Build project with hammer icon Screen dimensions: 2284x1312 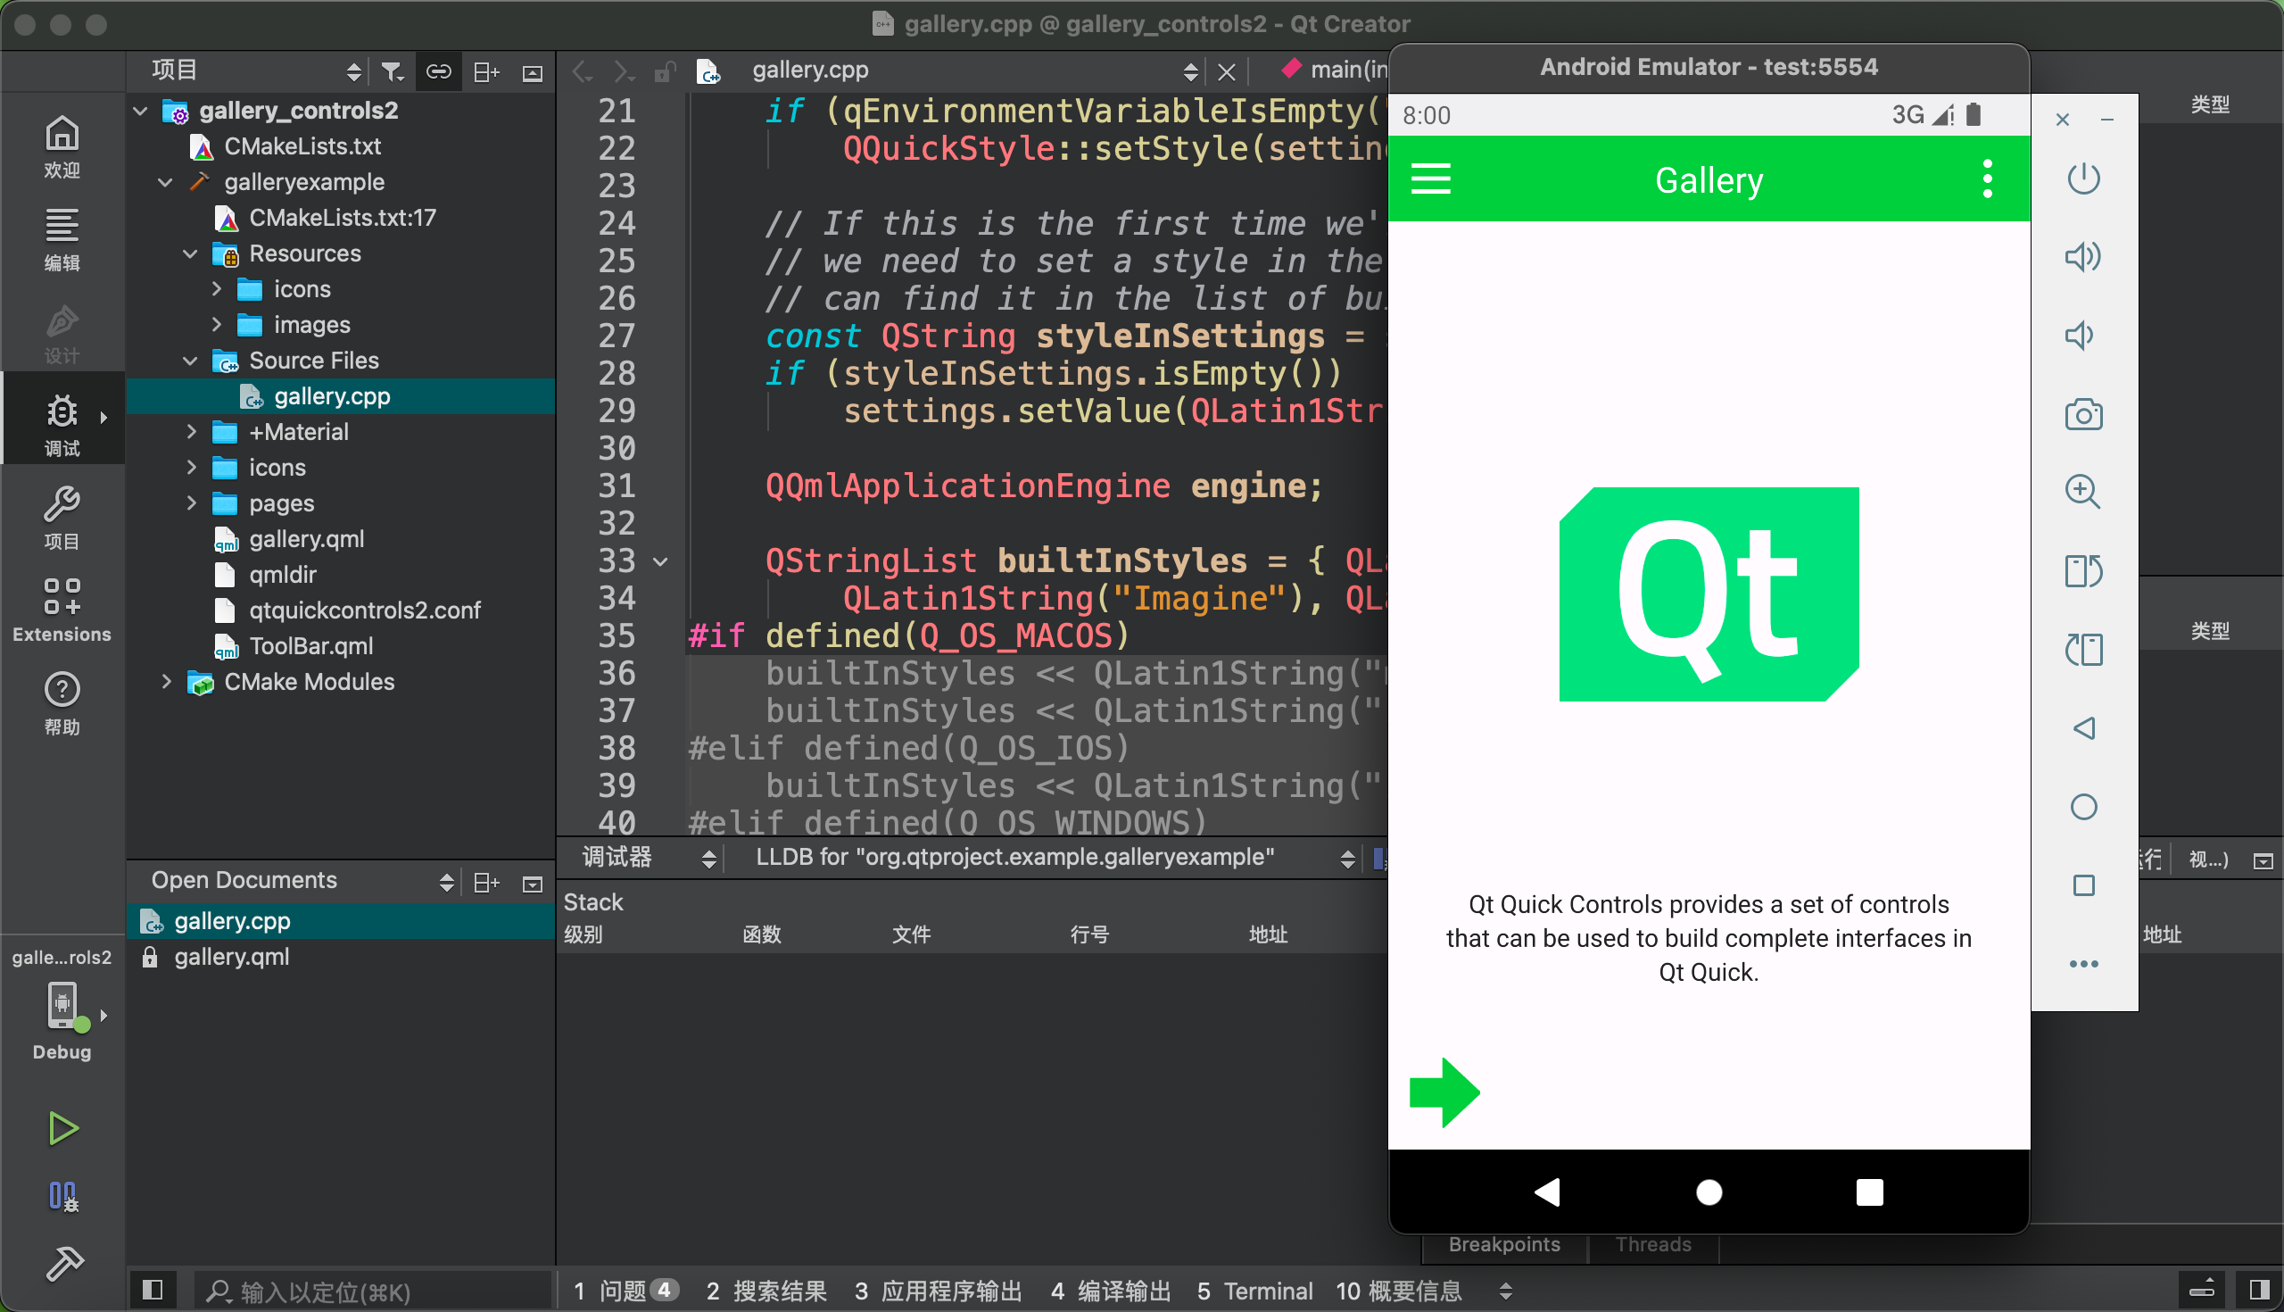(63, 1263)
